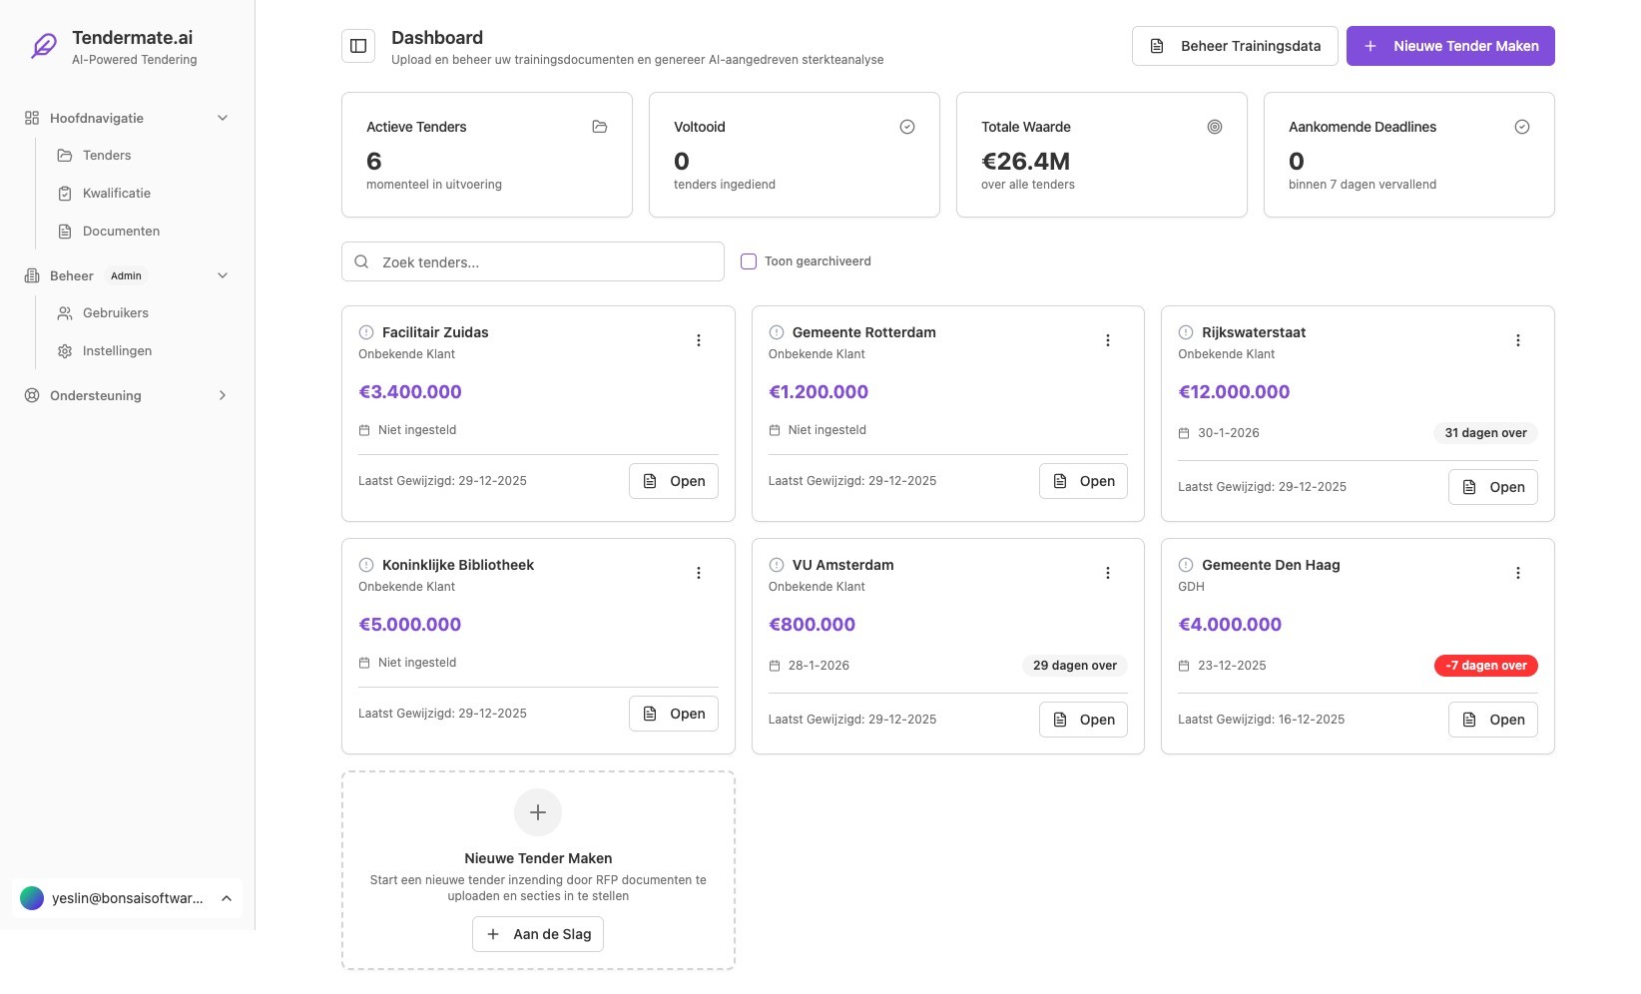Click three-dot menu on VU Amsterdam card
1641x994 pixels.
(1108, 573)
